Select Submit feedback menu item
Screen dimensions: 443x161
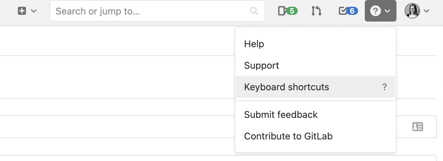pos(281,115)
